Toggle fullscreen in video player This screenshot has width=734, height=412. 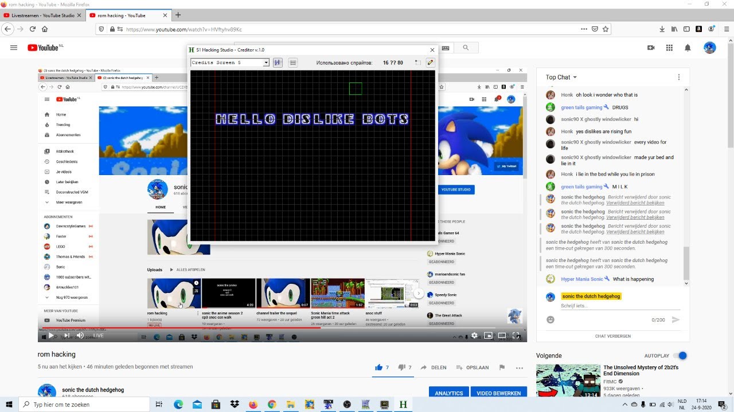pyautogui.click(x=516, y=336)
